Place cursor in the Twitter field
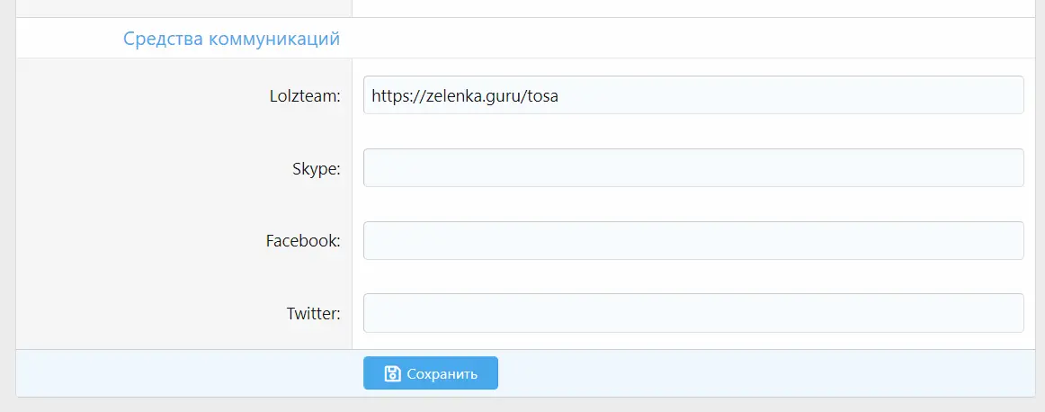The width and height of the screenshot is (1045, 412). (x=692, y=313)
